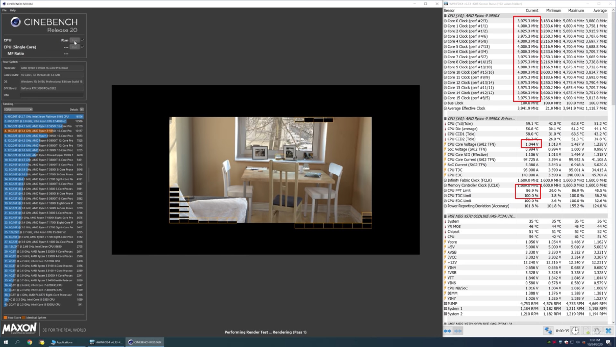Collapse MSI MEG X570 GODLIKE section
The image size is (616, 347).
445,216
